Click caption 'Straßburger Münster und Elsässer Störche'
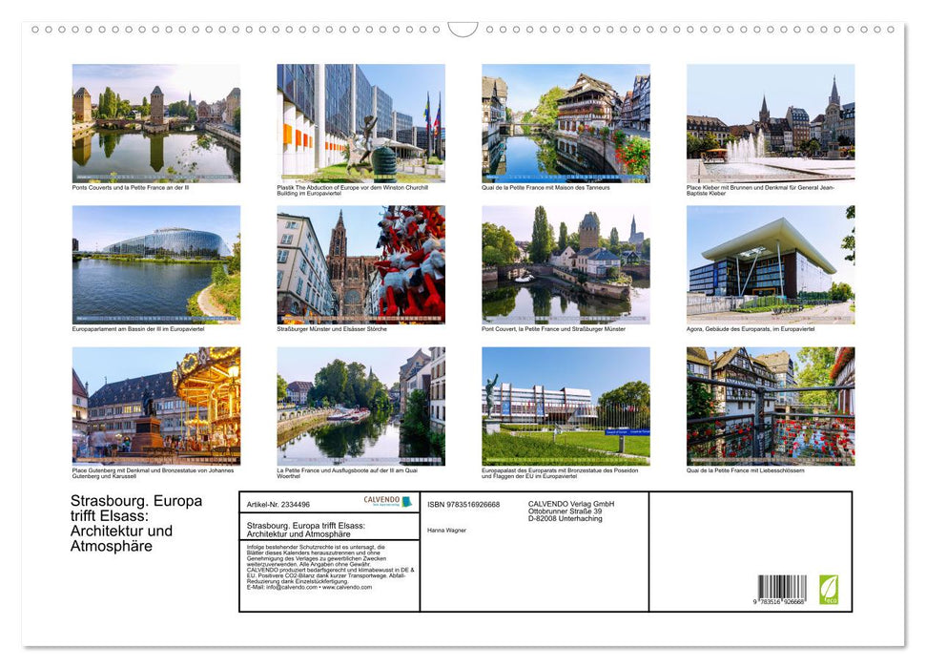This screenshot has height=668, width=926. (332, 329)
